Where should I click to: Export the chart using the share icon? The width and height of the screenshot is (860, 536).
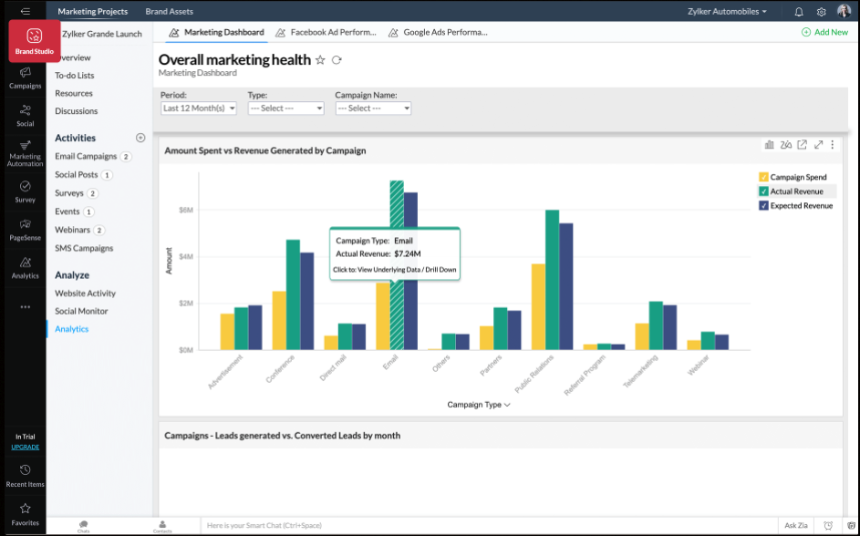tap(803, 145)
